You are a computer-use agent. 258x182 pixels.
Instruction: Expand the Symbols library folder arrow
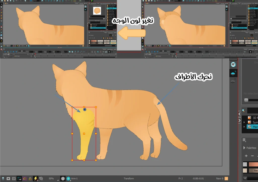coord(244,122)
